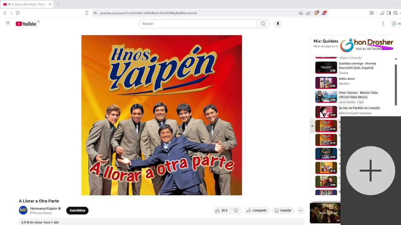Go forward with the browser forward arrow
Viewport: 401px width, 225px height.
(11, 13)
